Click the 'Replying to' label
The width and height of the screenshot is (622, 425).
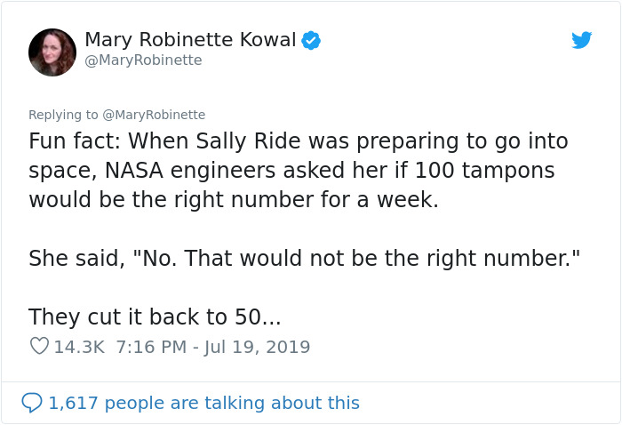[x=63, y=115]
